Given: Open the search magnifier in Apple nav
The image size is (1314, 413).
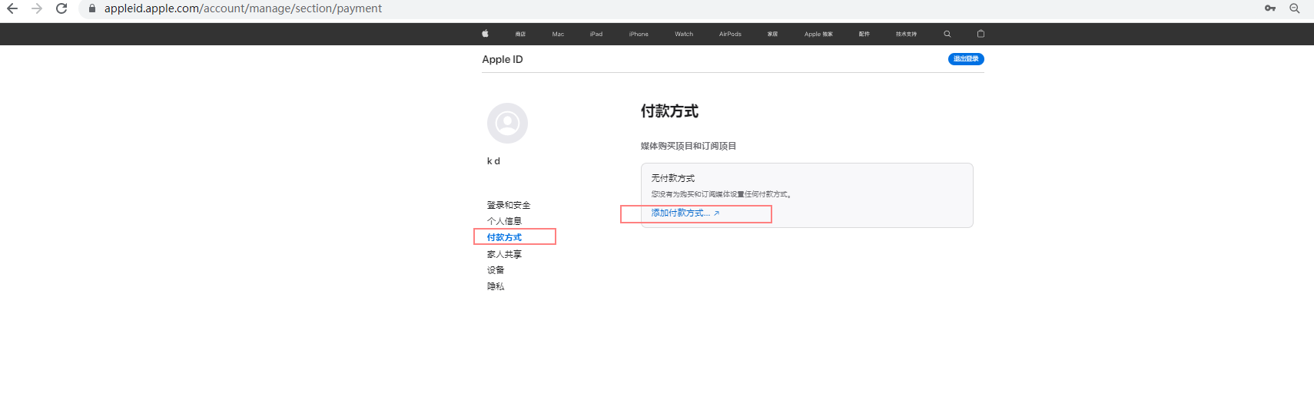Looking at the screenshot, I should pos(947,34).
